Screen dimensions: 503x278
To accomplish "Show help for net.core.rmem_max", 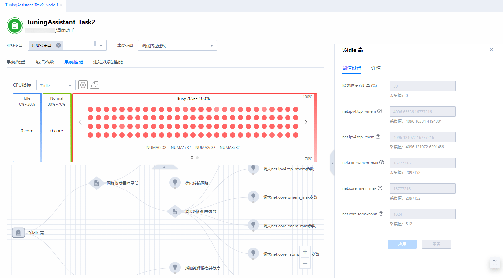I will tap(380, 188).
